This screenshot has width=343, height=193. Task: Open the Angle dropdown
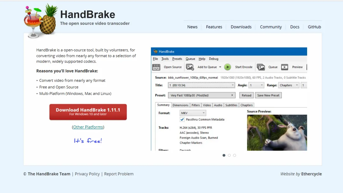coord(256,85)
